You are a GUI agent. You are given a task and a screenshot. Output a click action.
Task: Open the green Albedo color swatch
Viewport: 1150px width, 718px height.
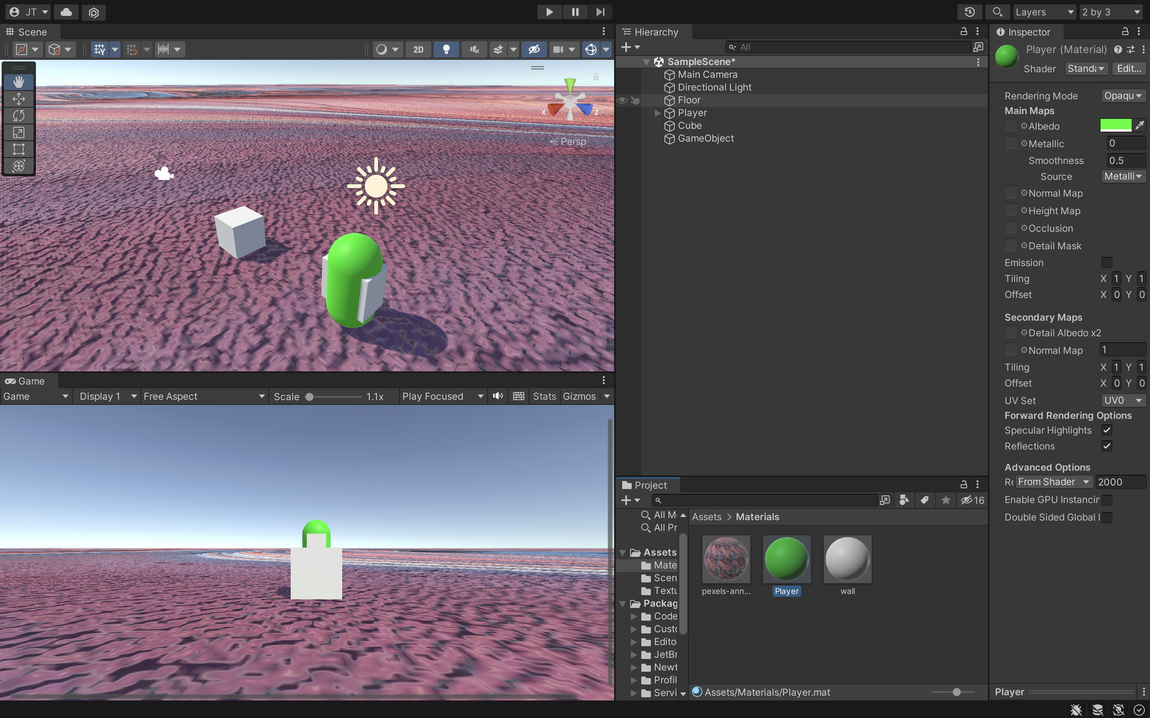[x=1115, y=125]
